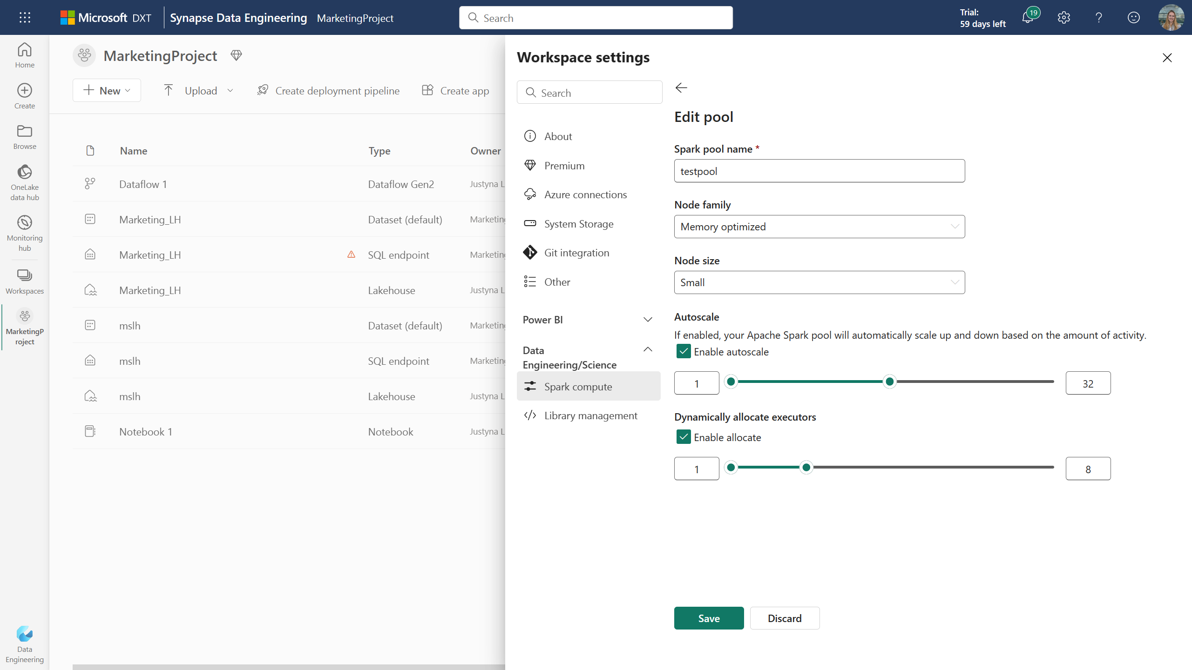Toggle the Enable allocate checkbox
The image size is (1192, 670).
[684, 436]
